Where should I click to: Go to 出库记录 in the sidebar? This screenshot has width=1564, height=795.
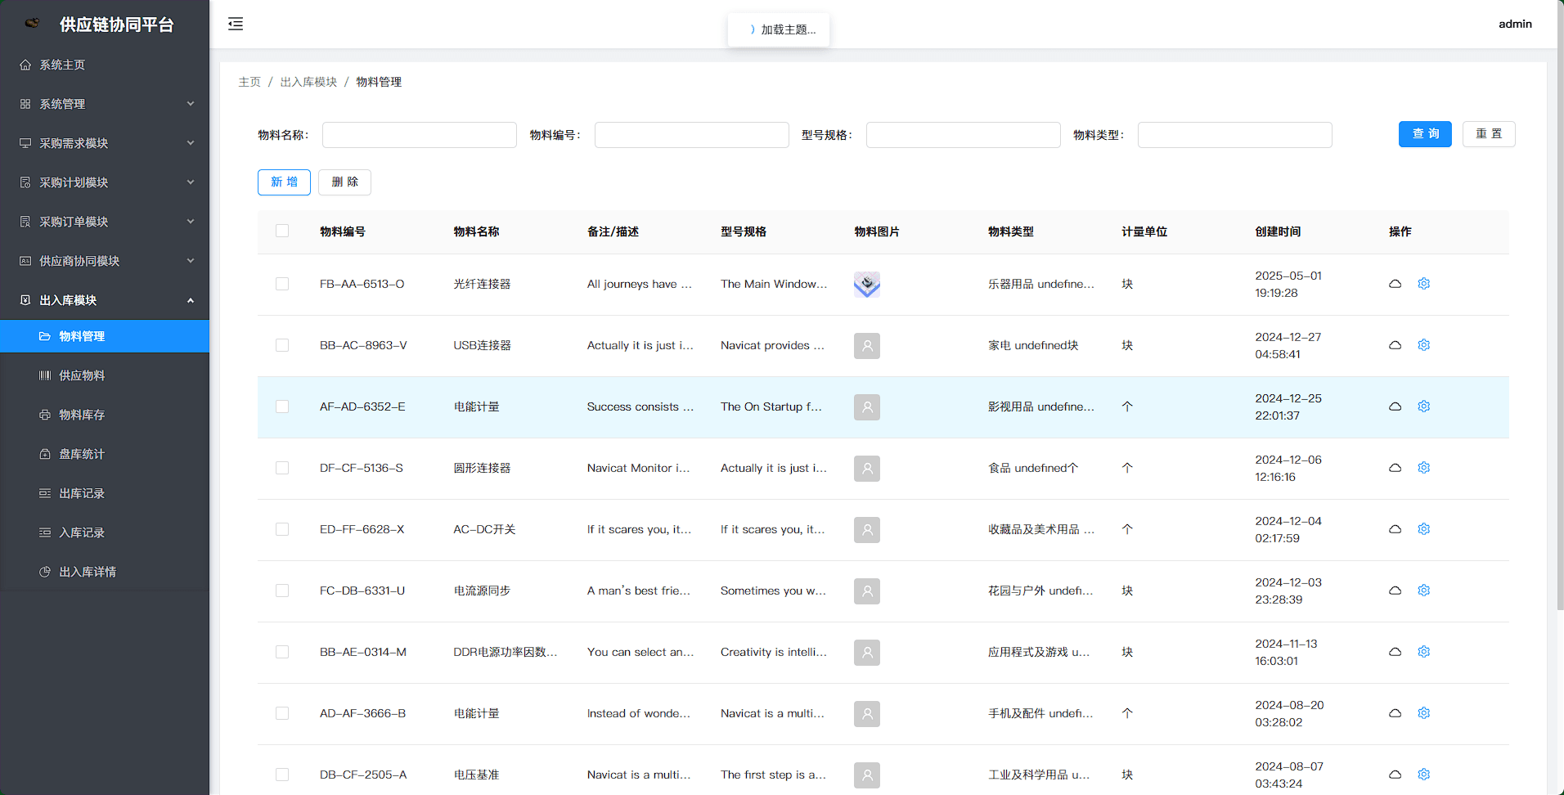[82, 493]
